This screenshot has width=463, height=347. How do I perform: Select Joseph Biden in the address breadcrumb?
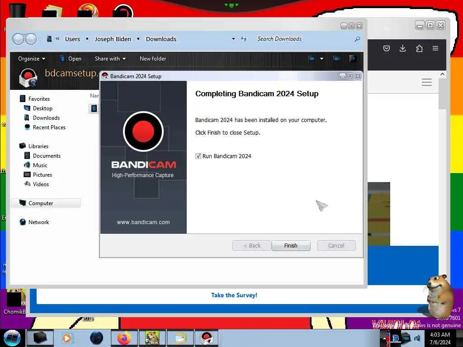[113, 39]
